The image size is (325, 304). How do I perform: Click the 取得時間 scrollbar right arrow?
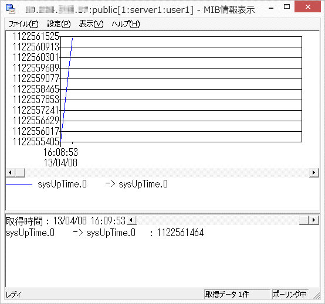click(x=314, y=220)
